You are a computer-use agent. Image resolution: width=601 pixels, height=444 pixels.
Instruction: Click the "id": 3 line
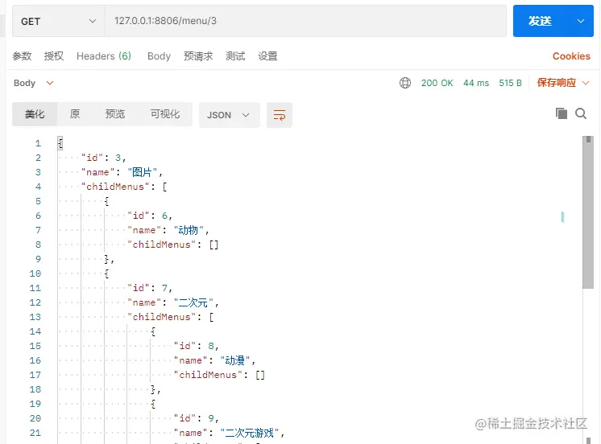click(x=103, y=158)
